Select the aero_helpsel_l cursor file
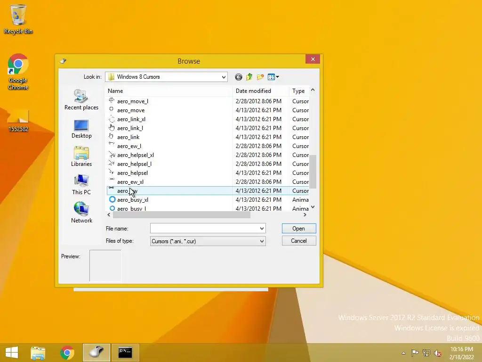This screenshot has width=482, height=362. 134,164
